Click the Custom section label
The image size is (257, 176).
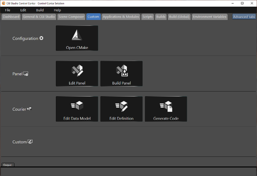pyautogui.click(x=20, y=142)
